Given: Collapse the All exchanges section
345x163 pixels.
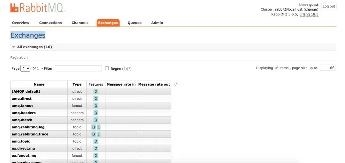Looking at the screenshot, I should tap(14, 47).
